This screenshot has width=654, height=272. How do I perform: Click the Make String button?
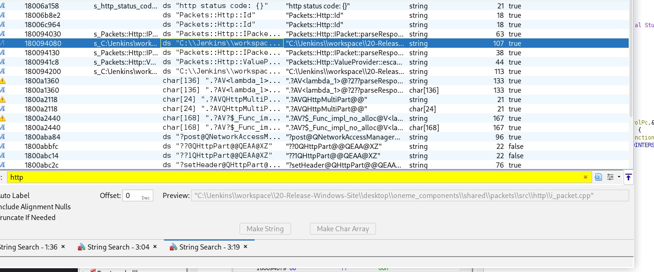265,229
